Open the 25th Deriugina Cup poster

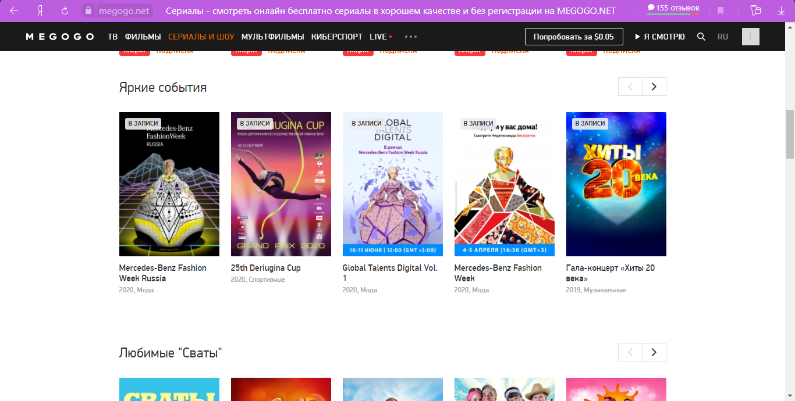281,184
